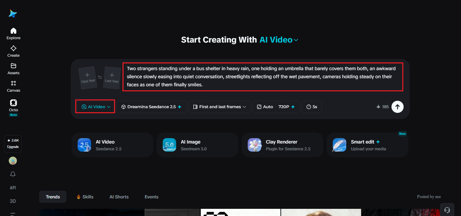Open Auto 720P resolution settings
This screenshot has height=216, width=461.
(x=276, y=107)
